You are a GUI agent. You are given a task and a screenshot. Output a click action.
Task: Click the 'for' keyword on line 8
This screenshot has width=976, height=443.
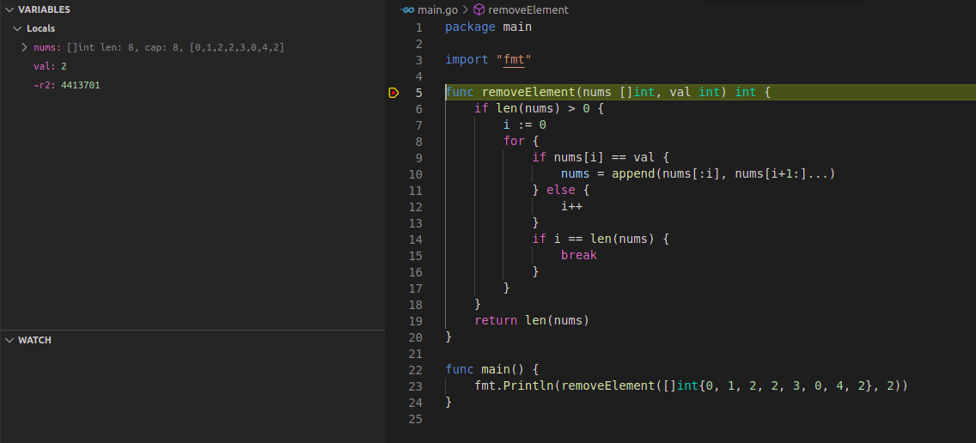point(514,142)
